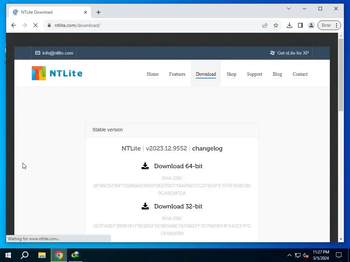The height and width of the screenshot is (262, 350).
Task: Open Get nLite for XP link
Action: click(x=293, y=53)
